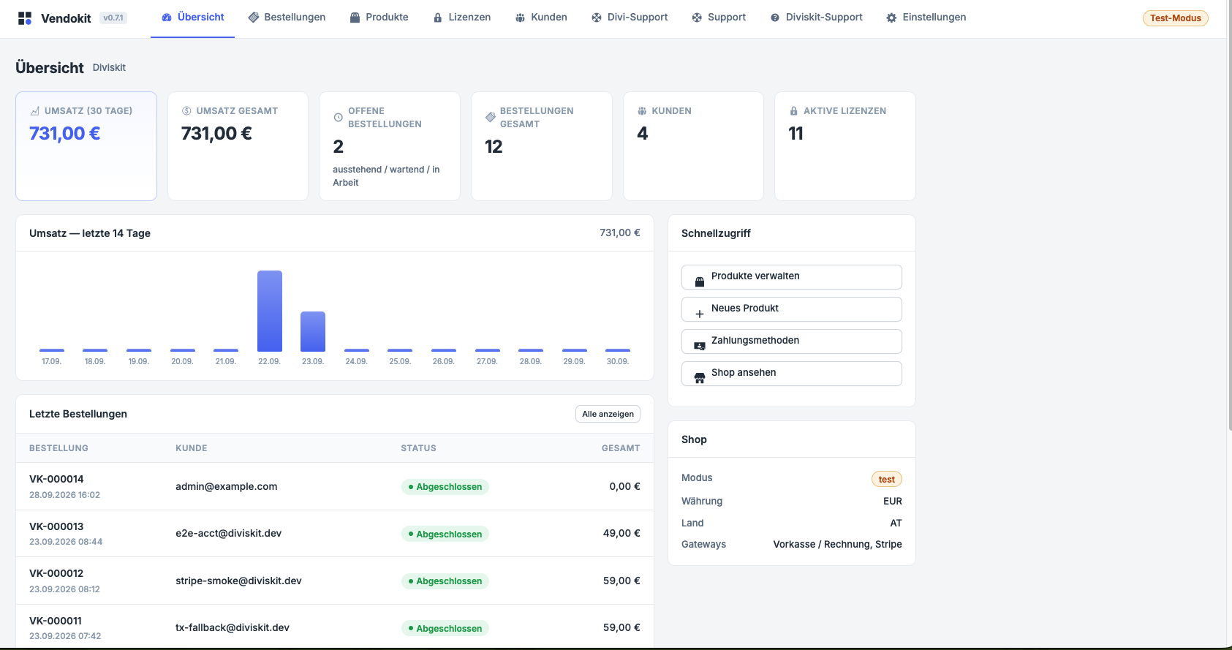
Task: Click the Zahlungsmethoden quick access button
Action: [791, 341]
